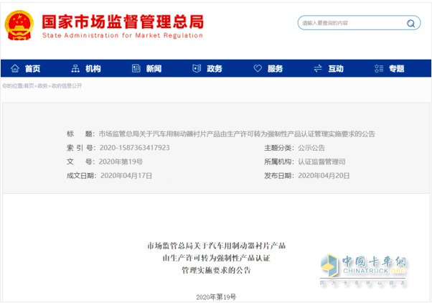Click the 公示公告 subject category value
432x303 pixels.
tap(311, 147)
